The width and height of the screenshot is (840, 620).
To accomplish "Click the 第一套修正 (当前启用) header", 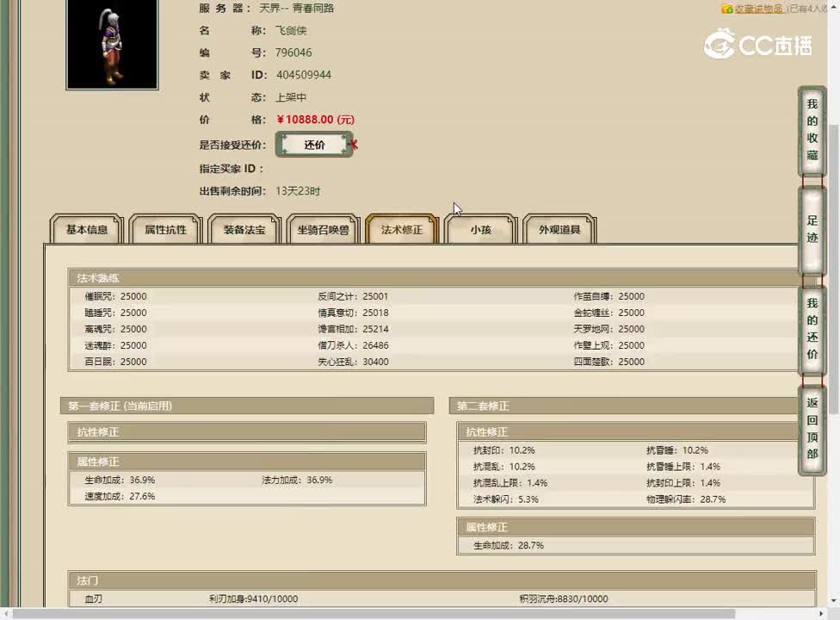I will point(247,406).
